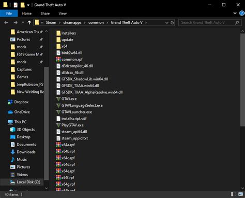Open Customize Quick Access Toolbar dropdown
This screenshot has width=245, height=198.
pyautogui.click(x=28, y=5)
